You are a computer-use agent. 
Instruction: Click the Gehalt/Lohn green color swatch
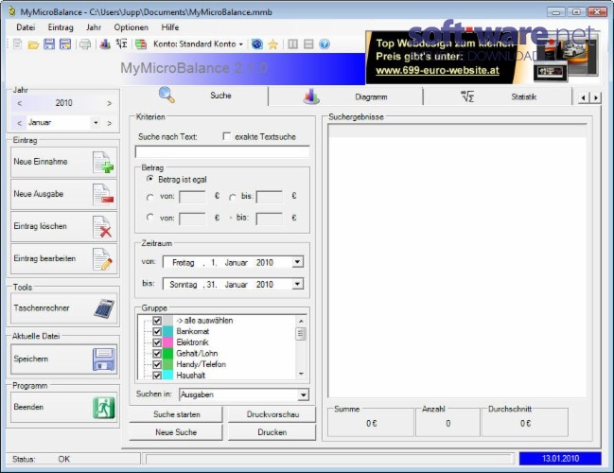pyautogui.click(x=167, y=353)
